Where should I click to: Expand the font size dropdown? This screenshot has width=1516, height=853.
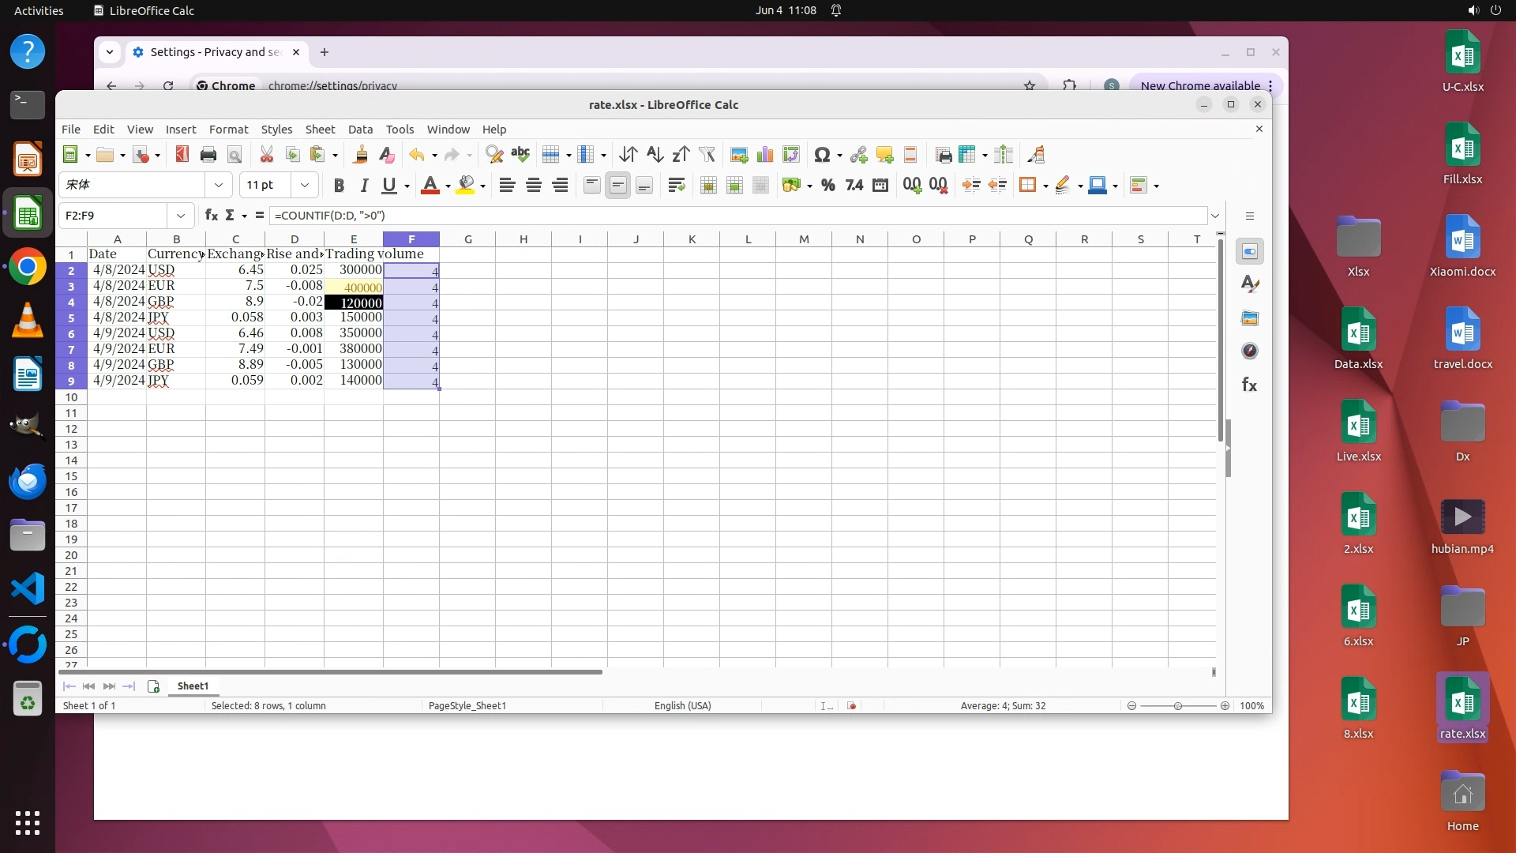305,186
